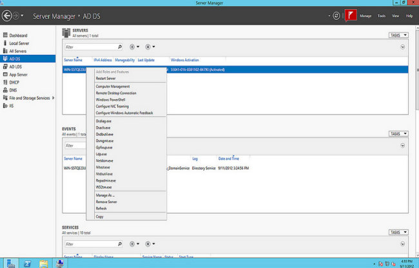Click the back navigation arrow button
The height and width of the screenshot is (268, 419).
click(8, 14)
